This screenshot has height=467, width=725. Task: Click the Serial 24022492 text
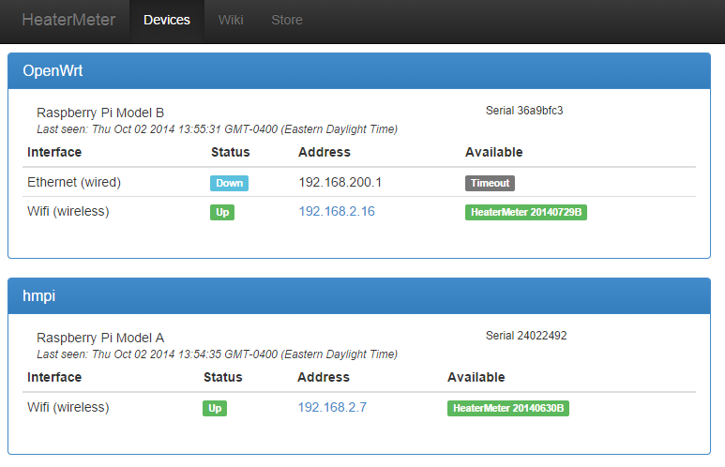[x=526, y=336]
